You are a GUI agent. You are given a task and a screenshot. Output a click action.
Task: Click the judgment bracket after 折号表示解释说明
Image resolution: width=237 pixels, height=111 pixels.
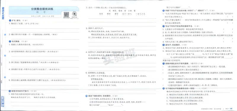coord(230,23)
